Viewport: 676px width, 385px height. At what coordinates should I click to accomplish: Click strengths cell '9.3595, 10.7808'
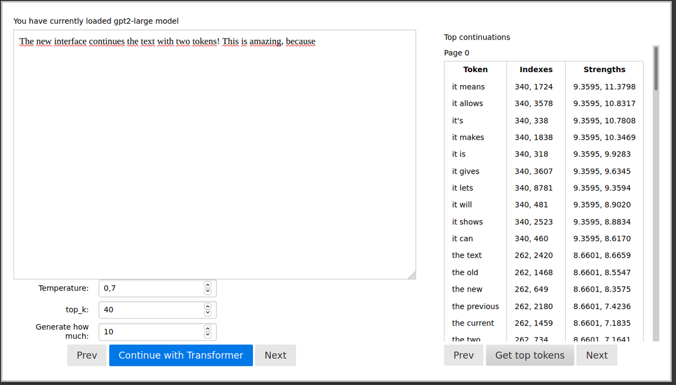pos(604,121)
